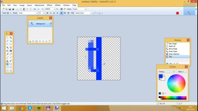This screenshot has width=198, height=111.
Task: Select the Clone Stamp tool
Action: 7,61
